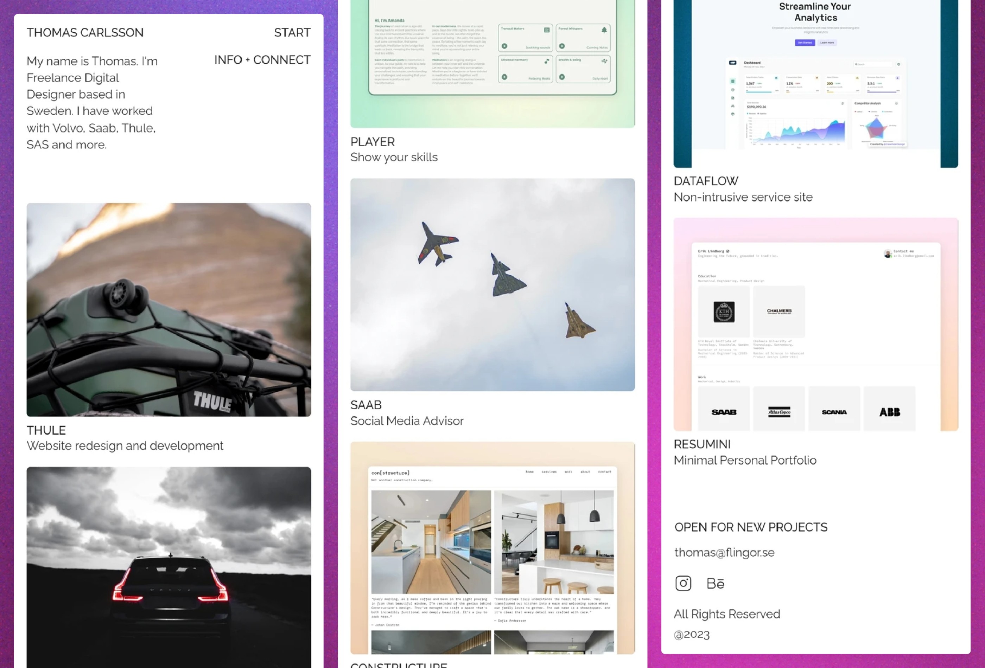Open the THULE project title
Viewport: 985px width, 668px height.
pyautogui.click(x=46, y=430)
